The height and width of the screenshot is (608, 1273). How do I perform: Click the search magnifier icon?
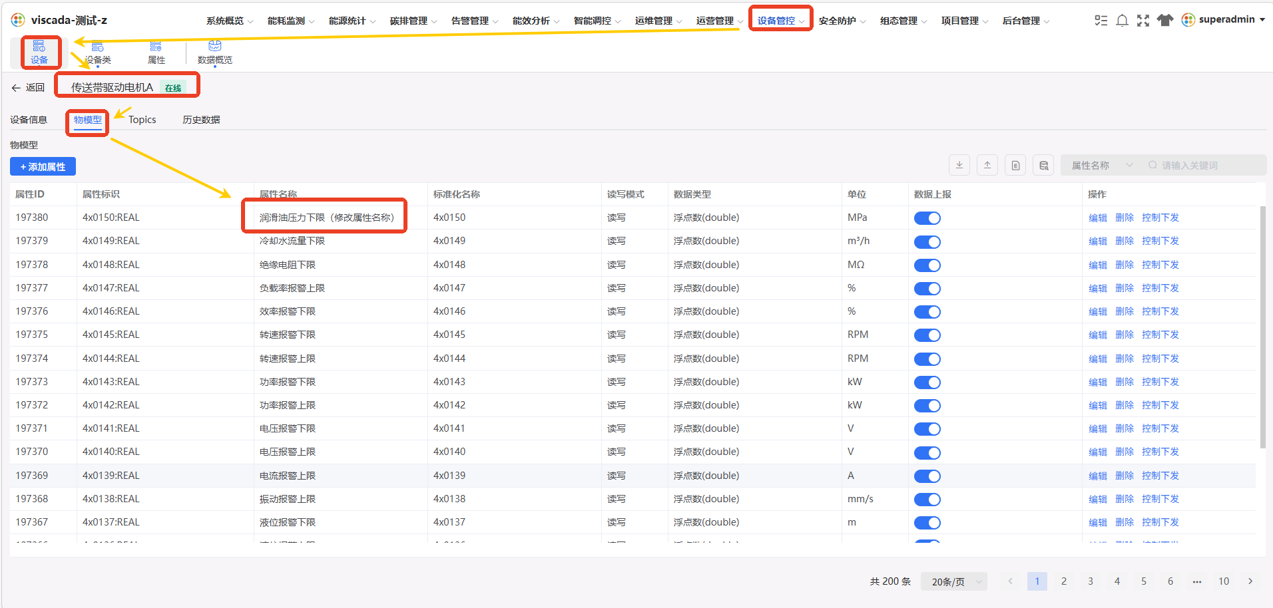coord(1152,165)
